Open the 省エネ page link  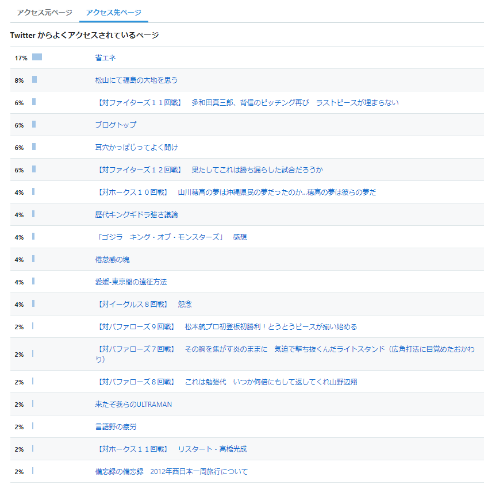pos(106,58)
